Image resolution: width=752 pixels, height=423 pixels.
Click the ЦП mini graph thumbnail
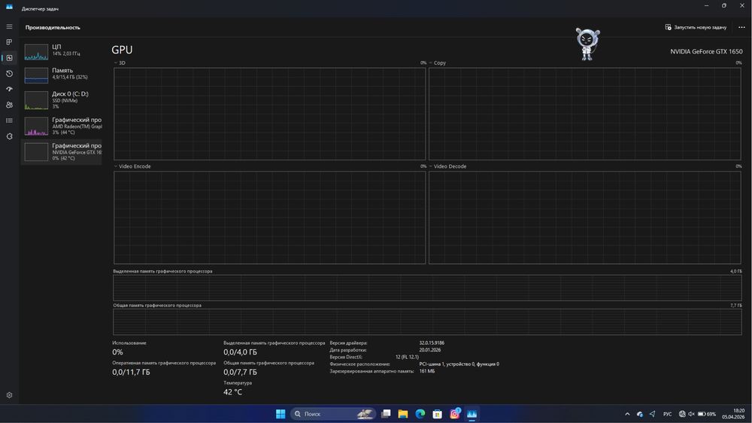[36, 52]
